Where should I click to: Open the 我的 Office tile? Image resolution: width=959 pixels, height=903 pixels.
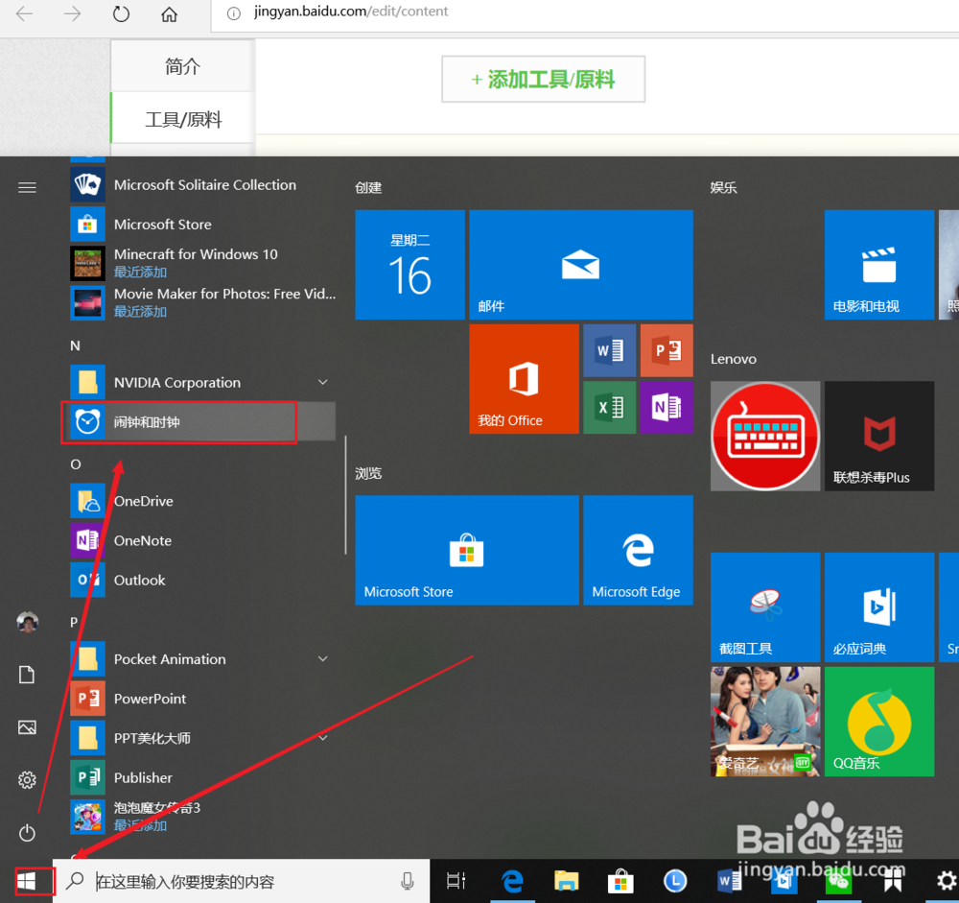(x=524, y=379)
